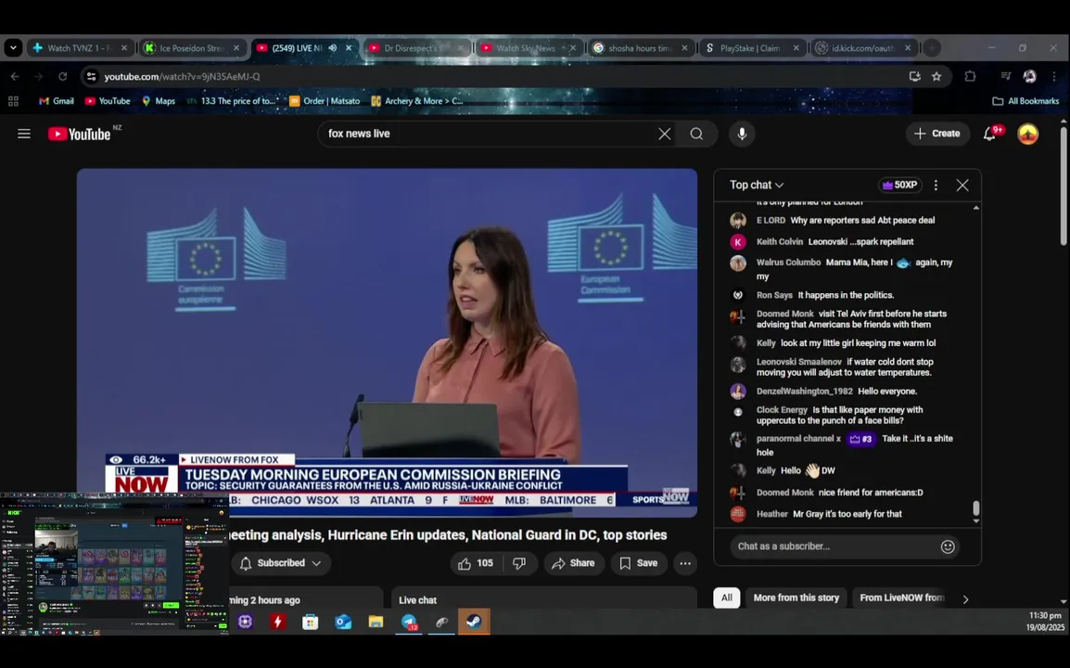Switch to Ice Poseidon Stream tab
Viewport: 1070px width, 668px height.
click(190, 48)
